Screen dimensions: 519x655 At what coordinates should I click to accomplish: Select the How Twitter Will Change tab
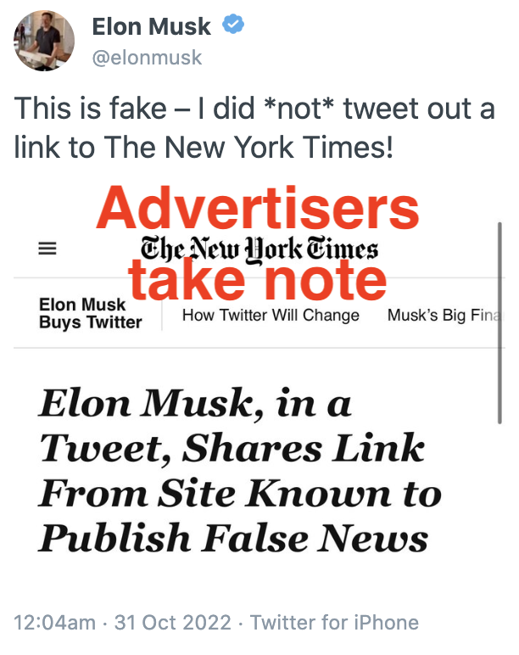[271, 315]
